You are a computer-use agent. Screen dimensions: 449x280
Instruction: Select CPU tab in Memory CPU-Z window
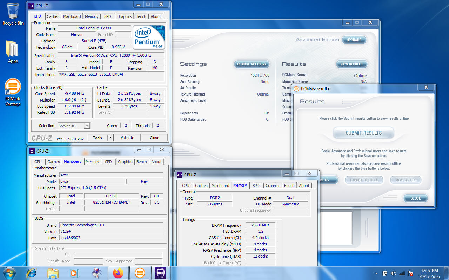186,185
